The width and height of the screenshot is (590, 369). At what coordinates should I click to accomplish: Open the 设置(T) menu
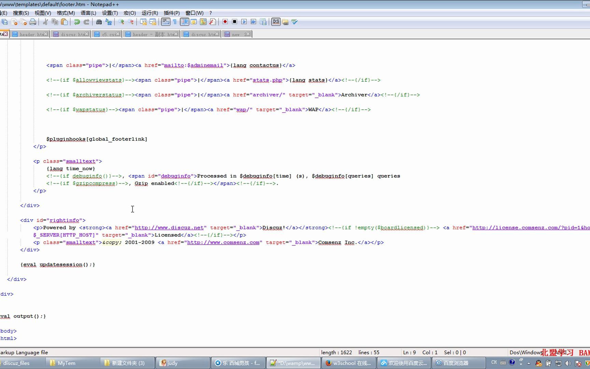point(110,13)
